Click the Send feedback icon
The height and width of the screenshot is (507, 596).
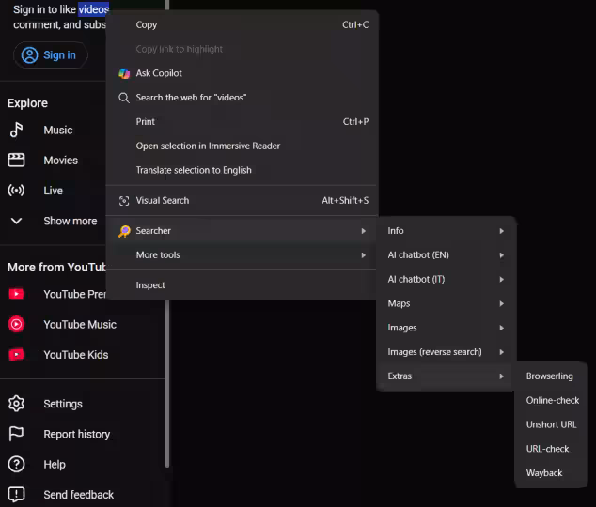(x=16, y=494)
